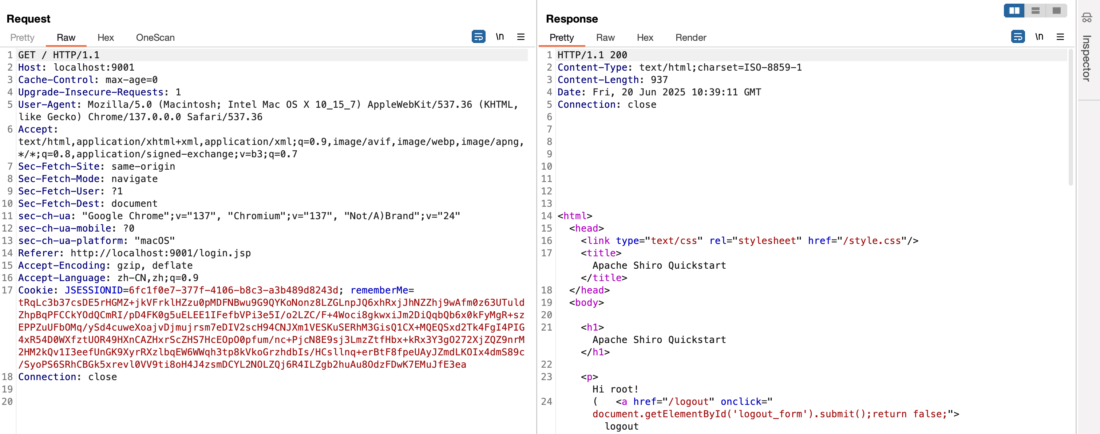Viewport: 1100px width, 434px height.
Task: Open the Response Render tab
Action: [691, 38]
